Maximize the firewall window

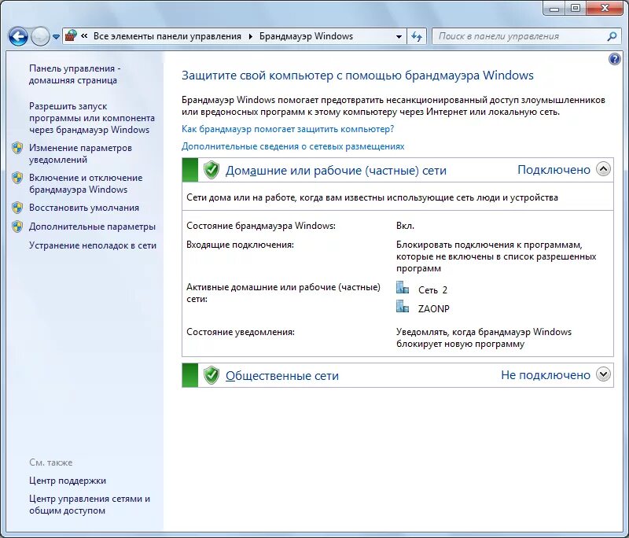576,8
